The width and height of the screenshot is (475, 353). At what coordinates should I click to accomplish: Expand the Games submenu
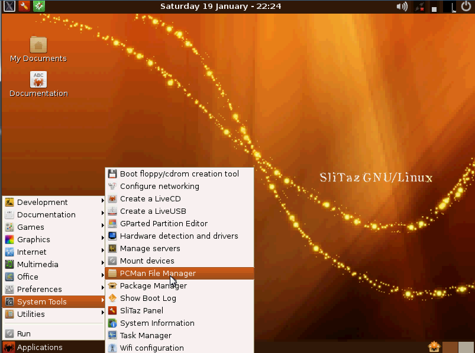tap(54, 227)
